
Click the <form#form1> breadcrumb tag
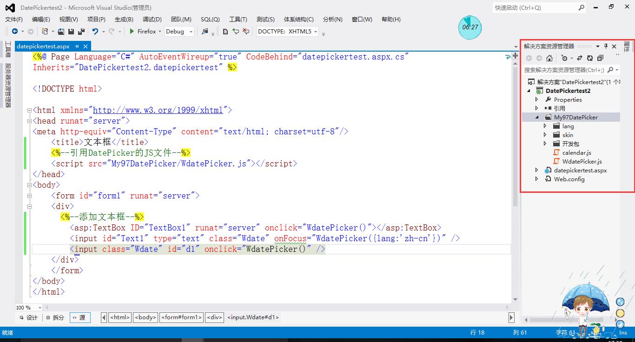click(x=181, y=318)
